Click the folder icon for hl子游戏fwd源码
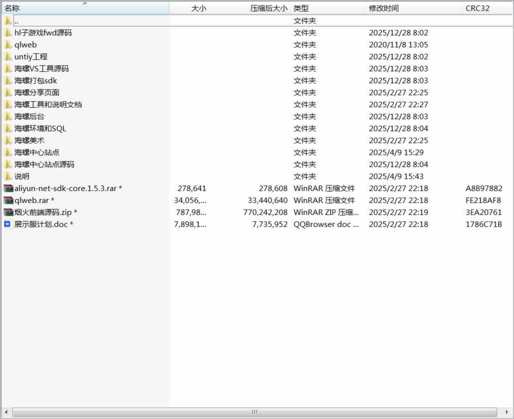Screen dimensions: 514x419 click(x=8, y=33)
